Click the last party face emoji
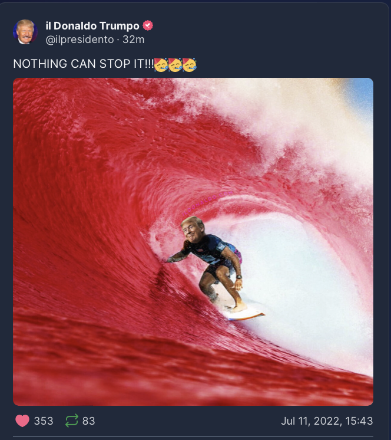 (190, 64)
